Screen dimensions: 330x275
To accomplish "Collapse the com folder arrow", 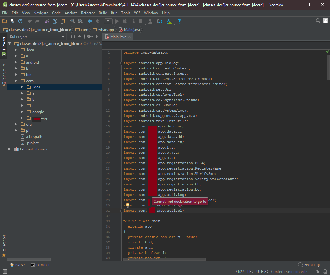I will click(x=16, y=81).
